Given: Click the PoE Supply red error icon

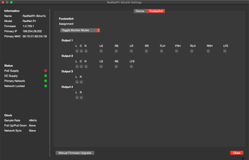Looking at the screenshot, I should click(x=46, y=71).
